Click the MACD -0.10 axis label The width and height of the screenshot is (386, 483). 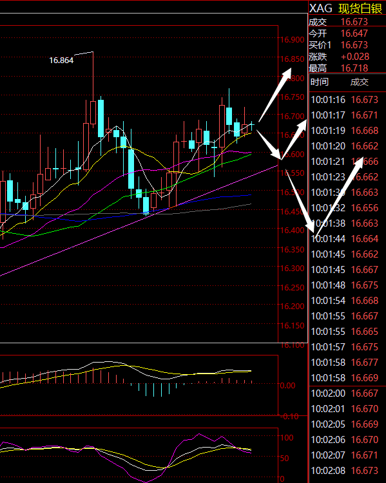pos(289,417)
